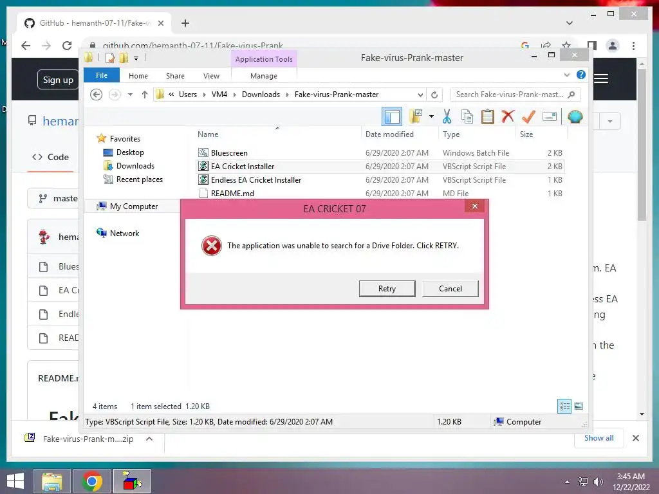Click the Classic Shell settings icon

[575, 116]
